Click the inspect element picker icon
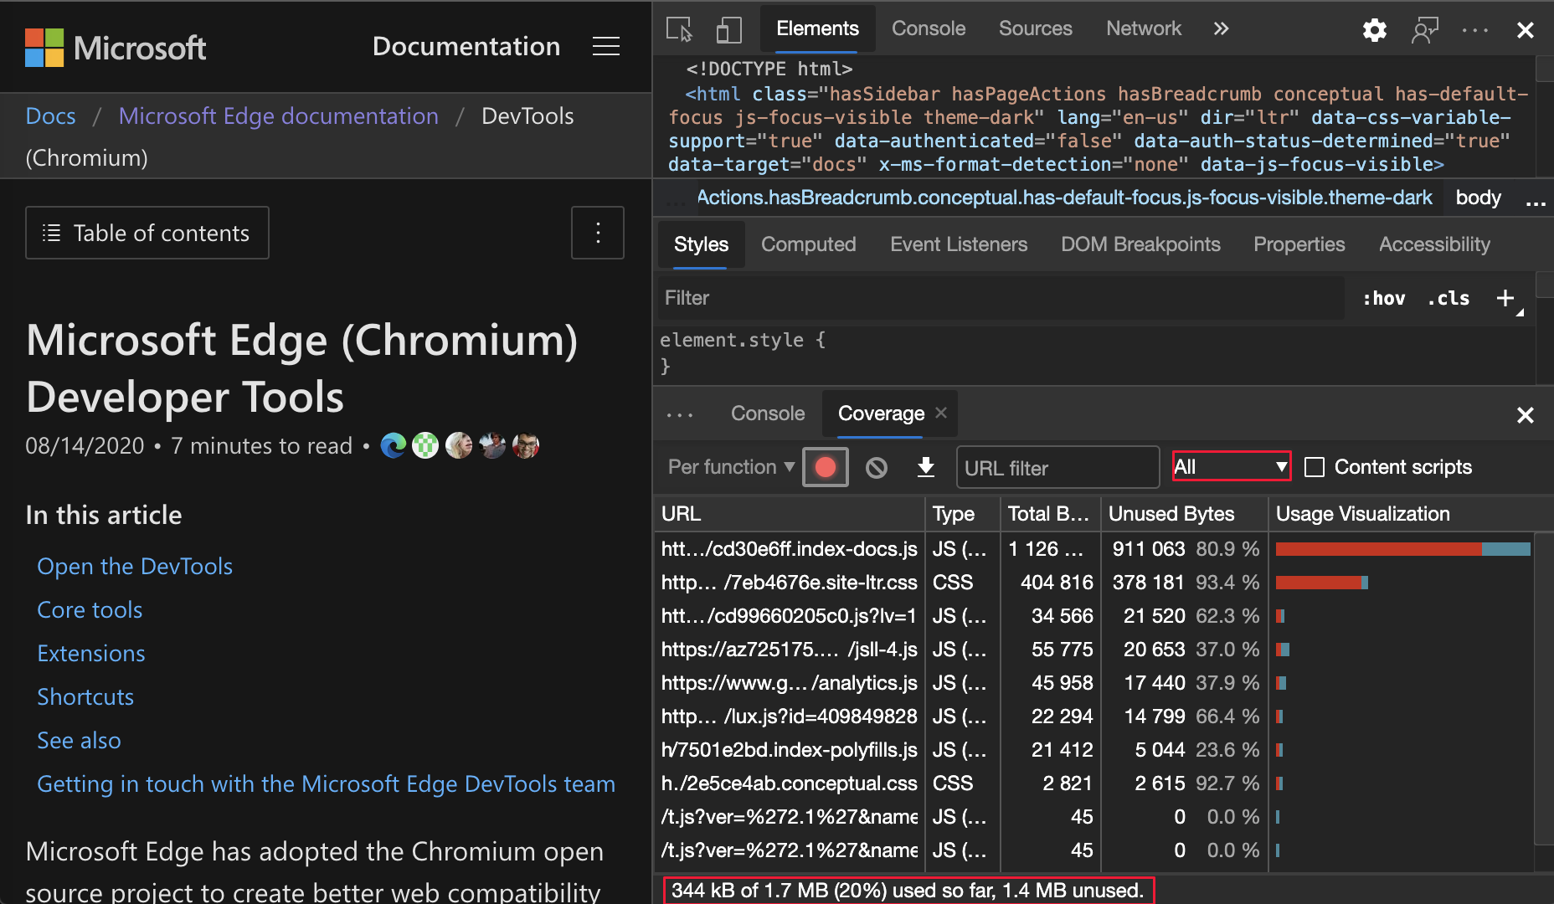The width and height of the screenshot is (1554, 904). click(x=679, y=29)
